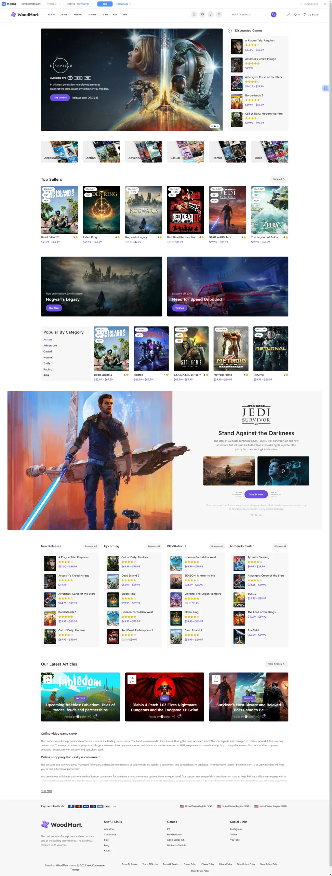Open the Xbox Series X|S footer link
The image size is (332, 876).
(x=176, y=840)
